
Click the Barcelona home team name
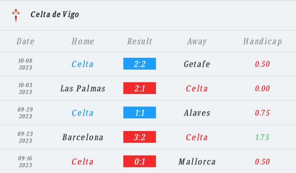tap(83, 137)
